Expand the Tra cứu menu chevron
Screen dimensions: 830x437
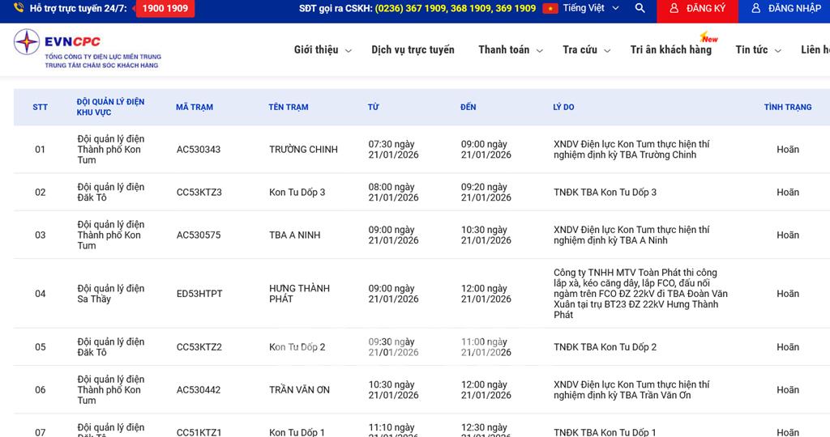click(x=607, y=50)
